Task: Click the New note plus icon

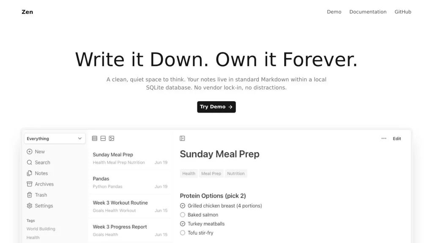Action: point(30,152)
